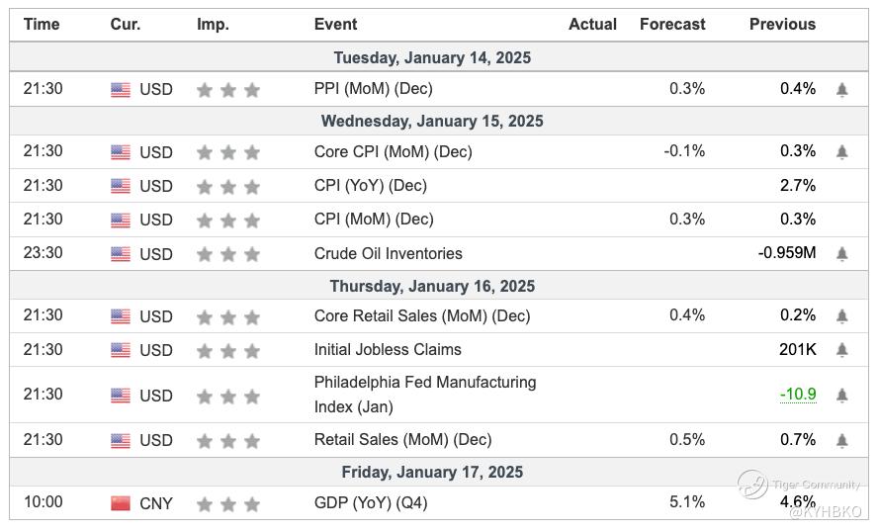Image resolution: width=878 pixels, height=532 pixels.
Task: Click the Imp. column header
Action: click(212, 24)
